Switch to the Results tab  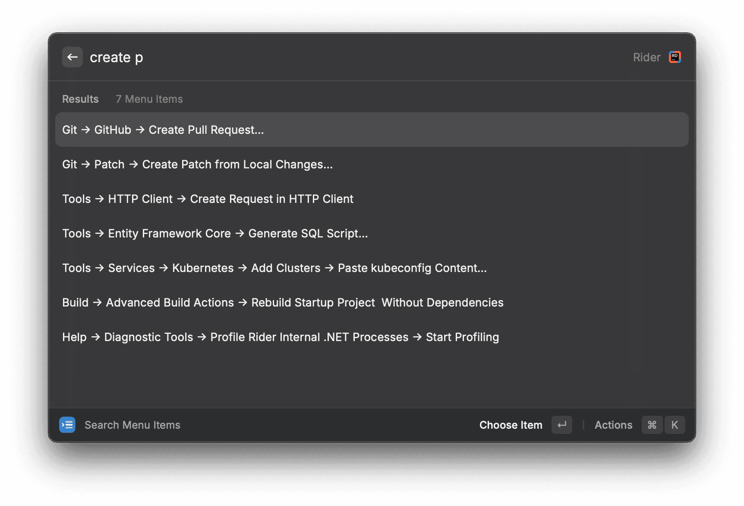pos(80,99)
